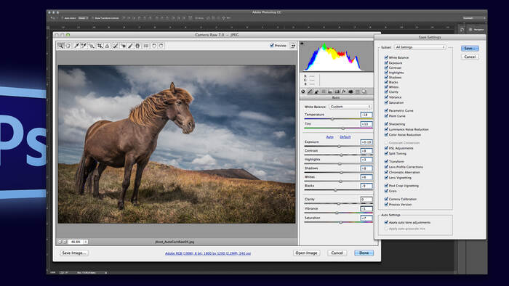Rotate image 90° clockwise
509x286 pixels.
pos(161,46)
